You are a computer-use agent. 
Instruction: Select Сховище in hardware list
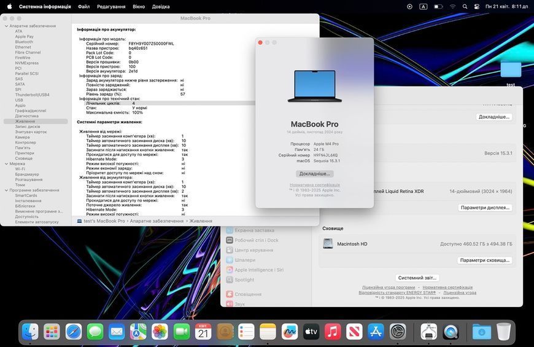point(24,158)
